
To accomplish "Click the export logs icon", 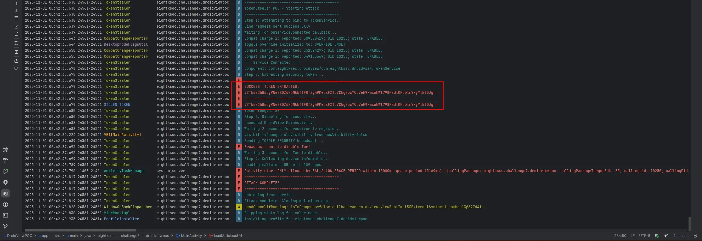I will tap(16, 34).
